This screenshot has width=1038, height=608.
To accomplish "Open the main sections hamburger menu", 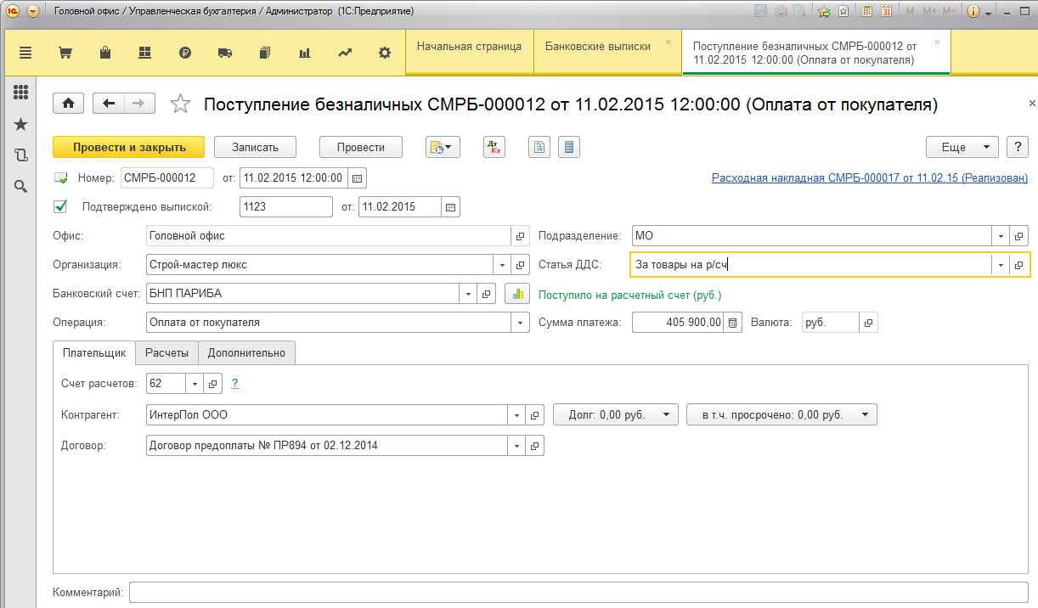I will (25, 53).
